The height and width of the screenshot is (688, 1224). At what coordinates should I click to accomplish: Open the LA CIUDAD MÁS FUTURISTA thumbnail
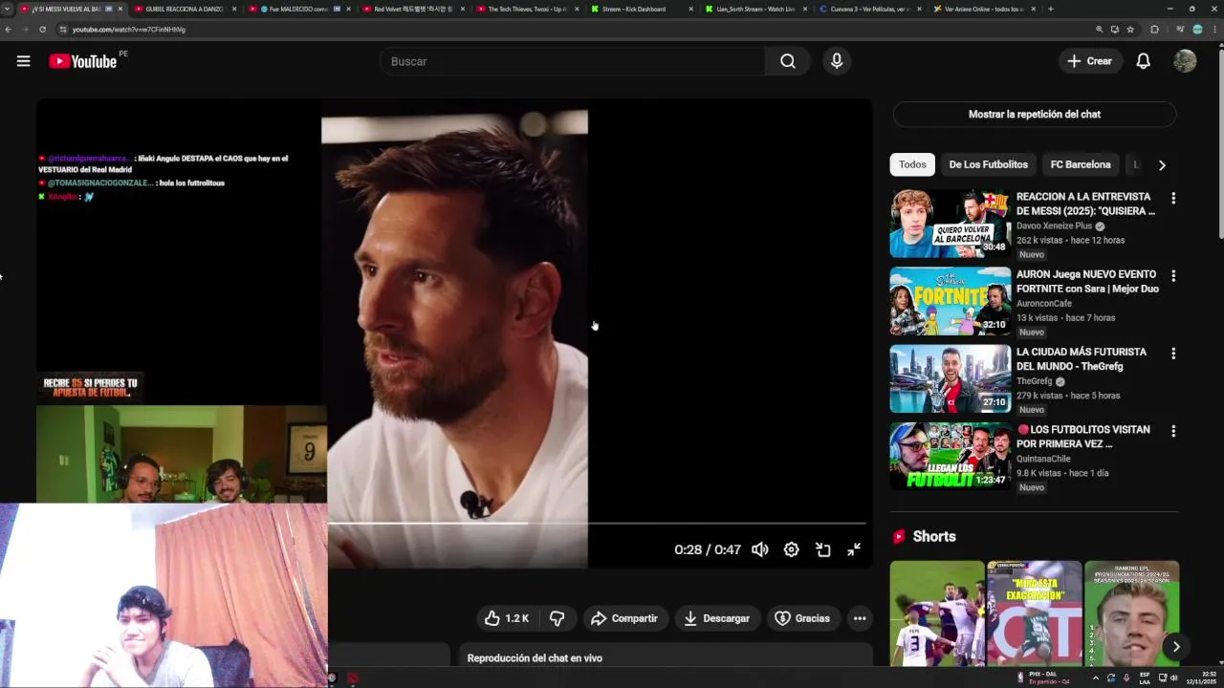951,378
